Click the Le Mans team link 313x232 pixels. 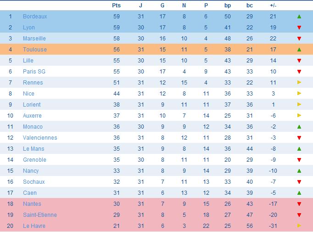34,149
